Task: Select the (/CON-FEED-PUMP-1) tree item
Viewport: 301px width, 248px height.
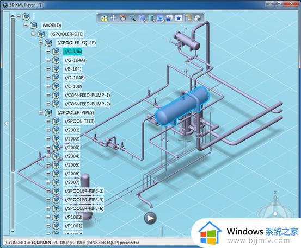Action: click(87, 95)
